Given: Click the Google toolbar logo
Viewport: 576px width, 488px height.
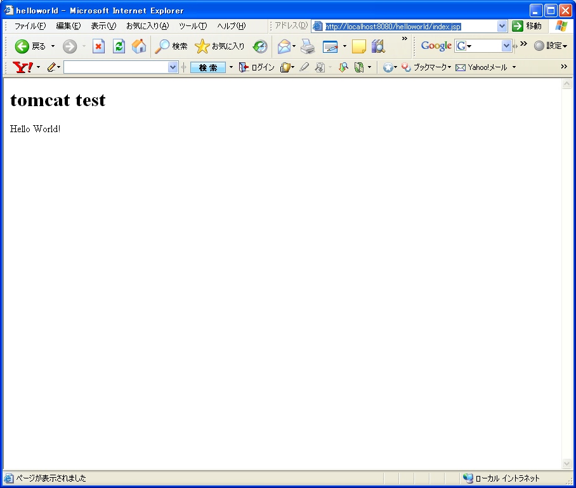Looking at the screenshot, I should (x=436, y=46).
